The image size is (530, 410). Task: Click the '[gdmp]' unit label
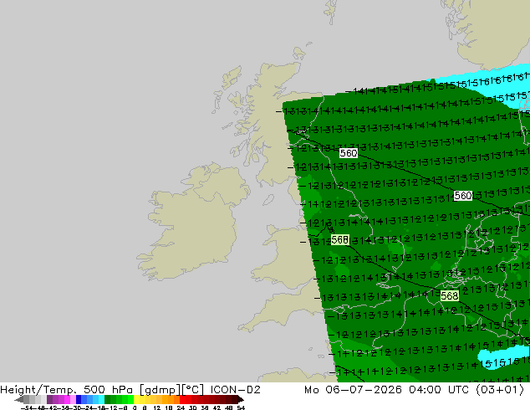(161, 390)
